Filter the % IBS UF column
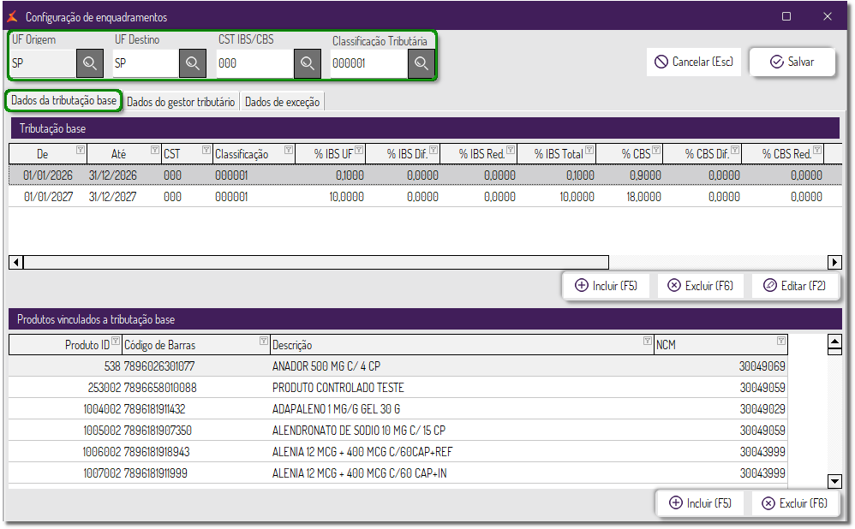855x529 pixels. [359, 150]
